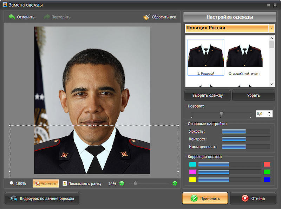Image resolution: width=281 pixels, height=209 pixels.
Task: Click the 24% zoom value text
Action: coord(112,184)
